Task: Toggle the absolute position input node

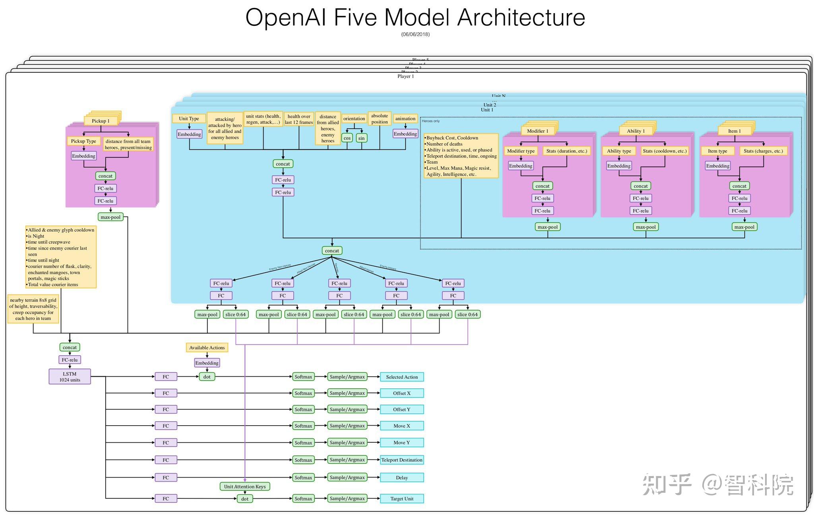Action: click(x=379, y=118)
